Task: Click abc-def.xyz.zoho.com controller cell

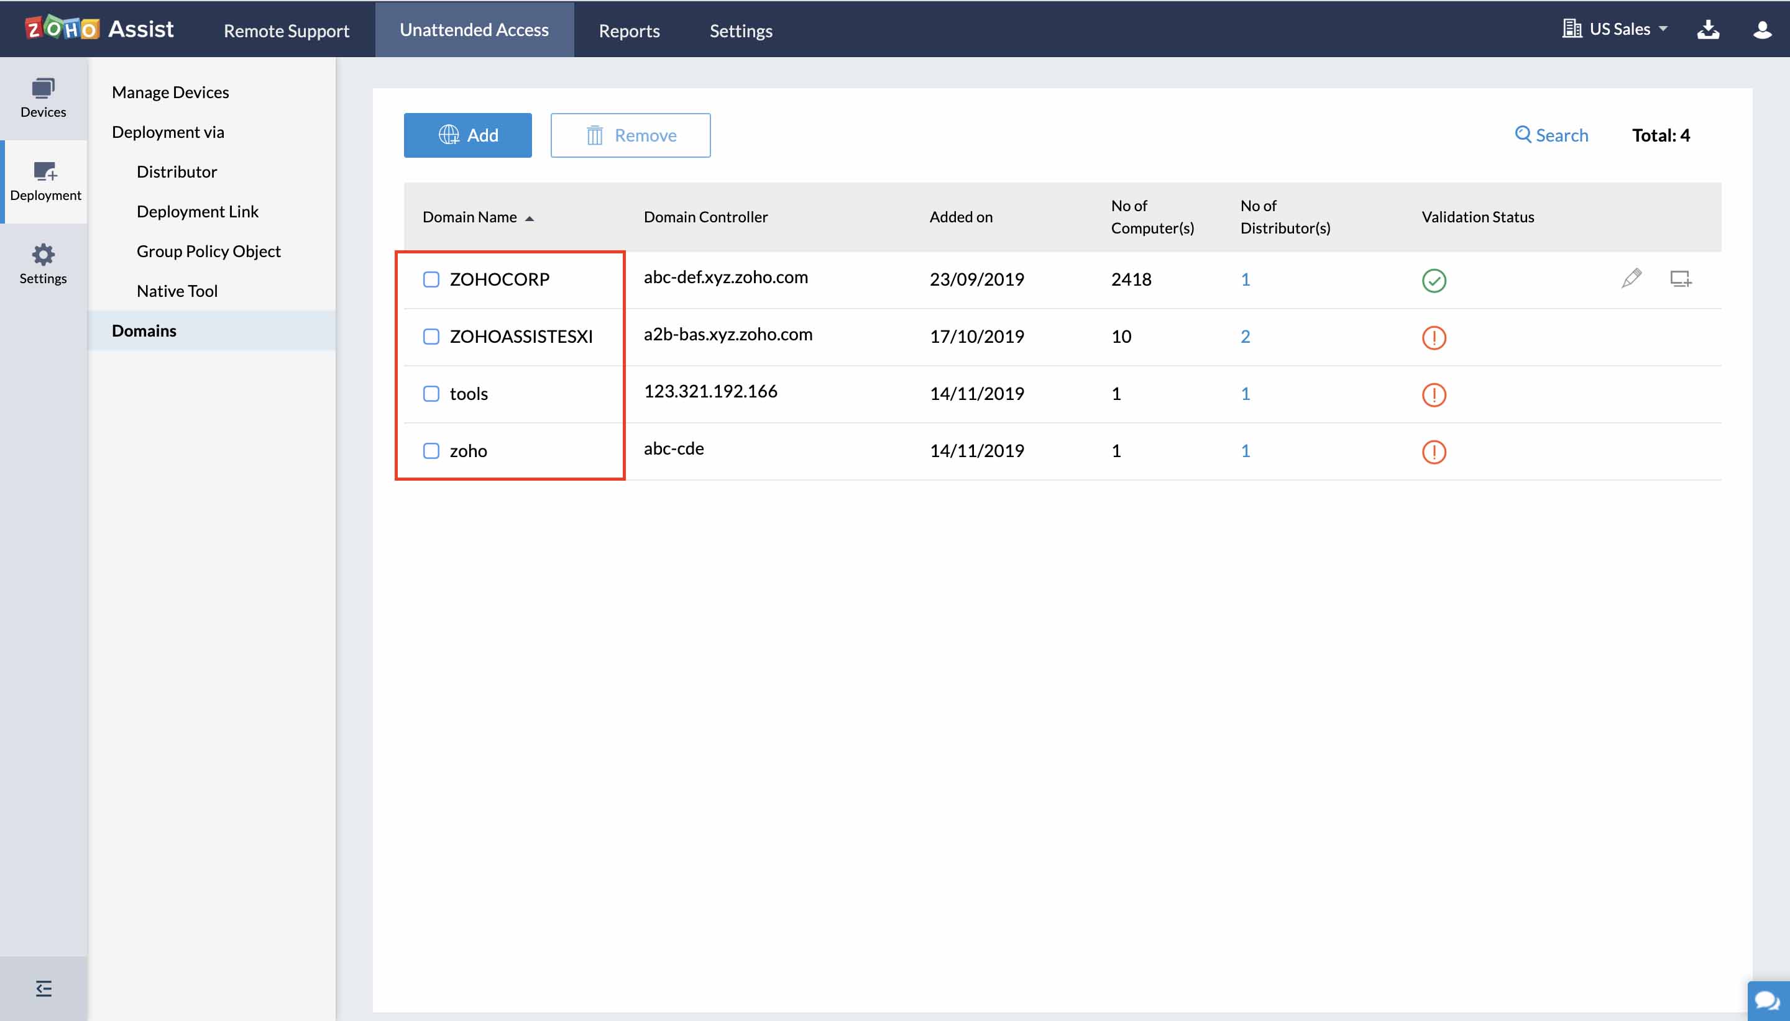Action: click(725, 277)
